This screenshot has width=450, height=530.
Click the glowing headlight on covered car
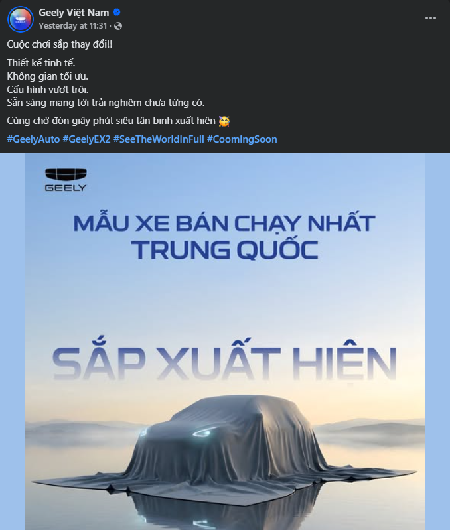206,432
